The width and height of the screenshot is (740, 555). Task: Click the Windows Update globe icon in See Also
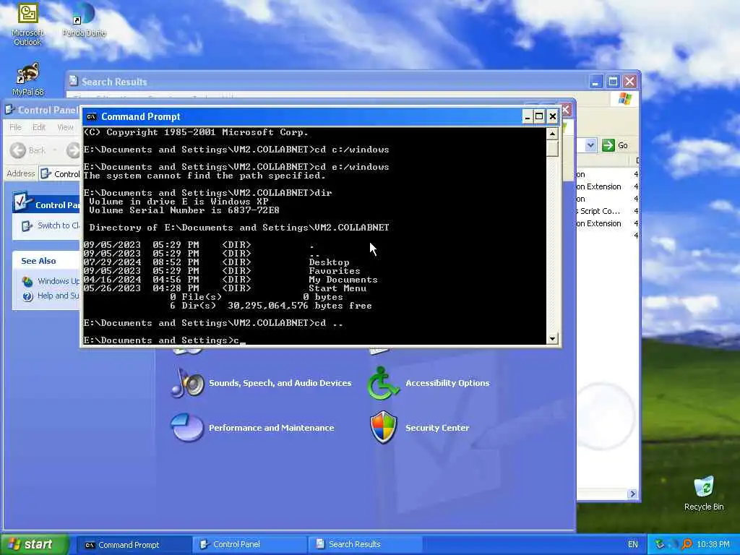(x=28, y=282)
